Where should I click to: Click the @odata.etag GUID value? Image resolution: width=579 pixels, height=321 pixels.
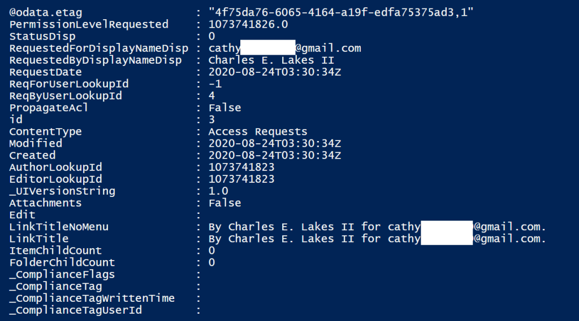(x=341, y=12)
